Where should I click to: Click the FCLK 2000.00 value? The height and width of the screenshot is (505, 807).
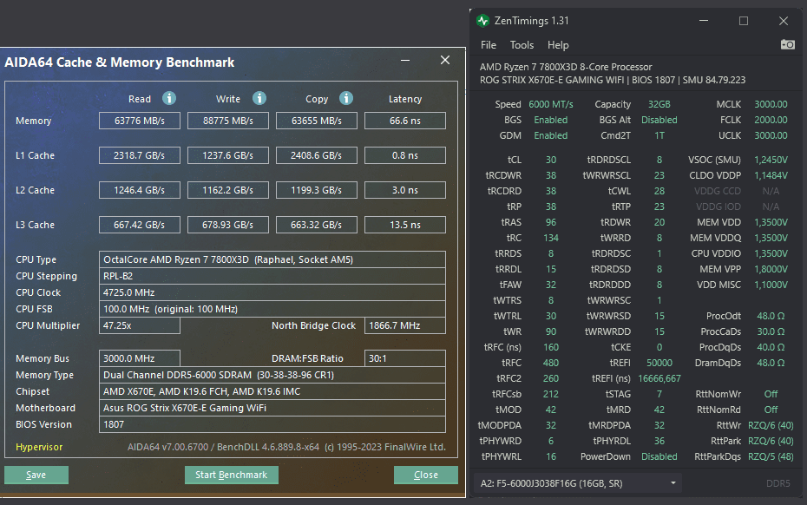771,120
